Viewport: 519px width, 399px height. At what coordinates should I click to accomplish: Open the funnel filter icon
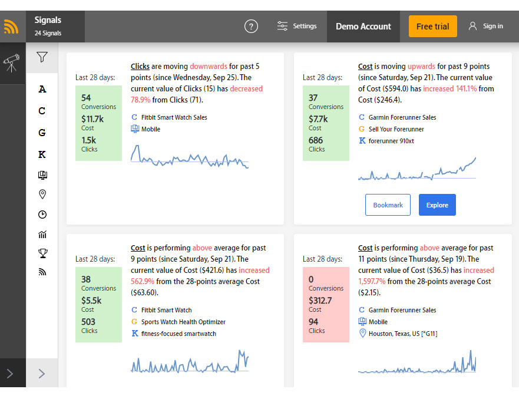pos(42,57)
